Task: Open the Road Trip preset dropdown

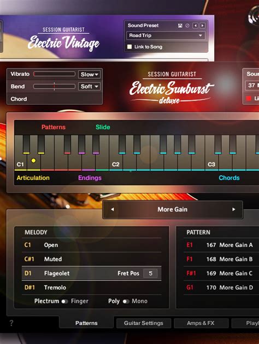Action: coord(166,35)
